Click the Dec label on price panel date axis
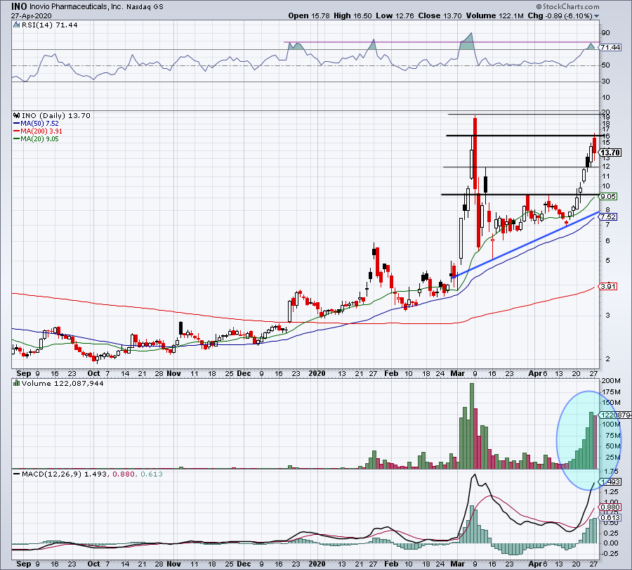The height and width of the screenshot is (570, 632). pyautogui.click(x=244, y=373)
